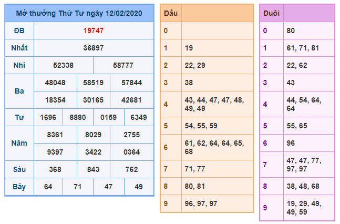Select fourth prize number 8880

pos(78,117)
